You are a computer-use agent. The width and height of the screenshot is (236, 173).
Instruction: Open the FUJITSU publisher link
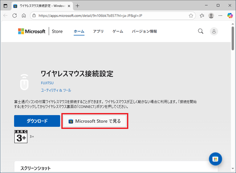point(47,83)
